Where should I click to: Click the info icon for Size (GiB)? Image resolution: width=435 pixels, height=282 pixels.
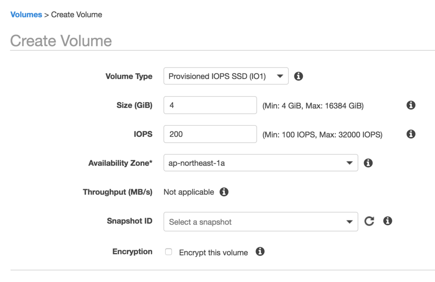pyautogui.click(x=411, y=105)
